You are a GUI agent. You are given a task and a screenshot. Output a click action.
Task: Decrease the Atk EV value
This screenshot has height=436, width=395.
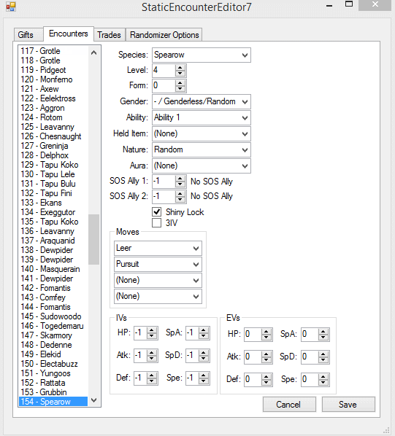[x=266, y=360]
